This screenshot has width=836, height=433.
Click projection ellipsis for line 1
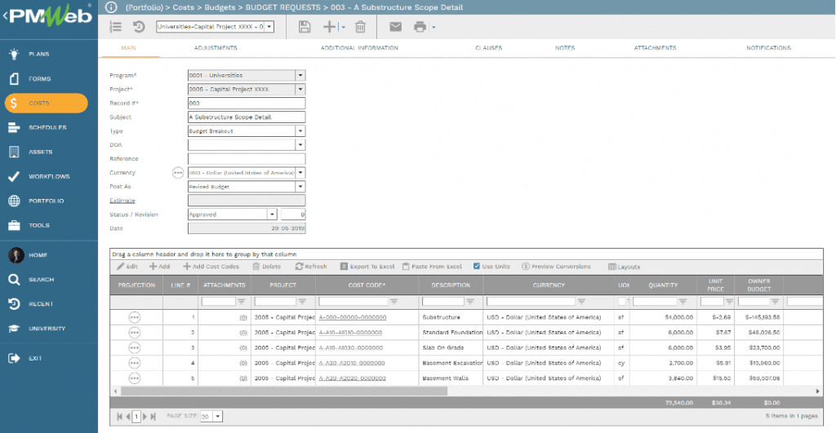coord(135,317)
